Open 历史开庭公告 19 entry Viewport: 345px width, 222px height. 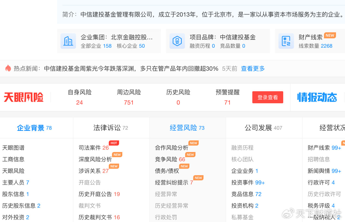pyautogui.click(x=99, y=194)
